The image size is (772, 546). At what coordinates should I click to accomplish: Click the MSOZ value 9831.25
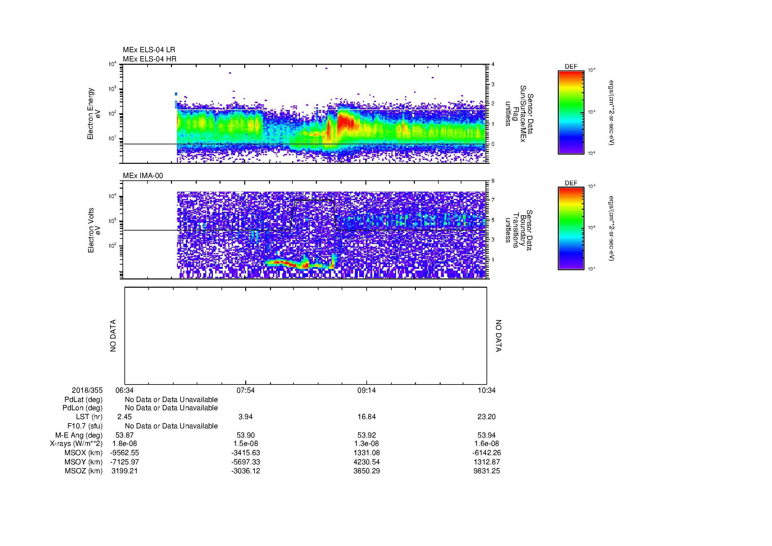pos(487,471)
